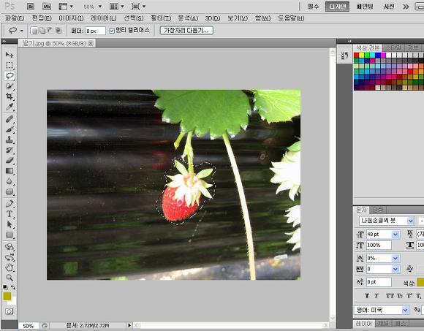Open the 레이어(L) menu
This screenshot has height=331, width=424.
pyautogui.click(x=104, y=18)
